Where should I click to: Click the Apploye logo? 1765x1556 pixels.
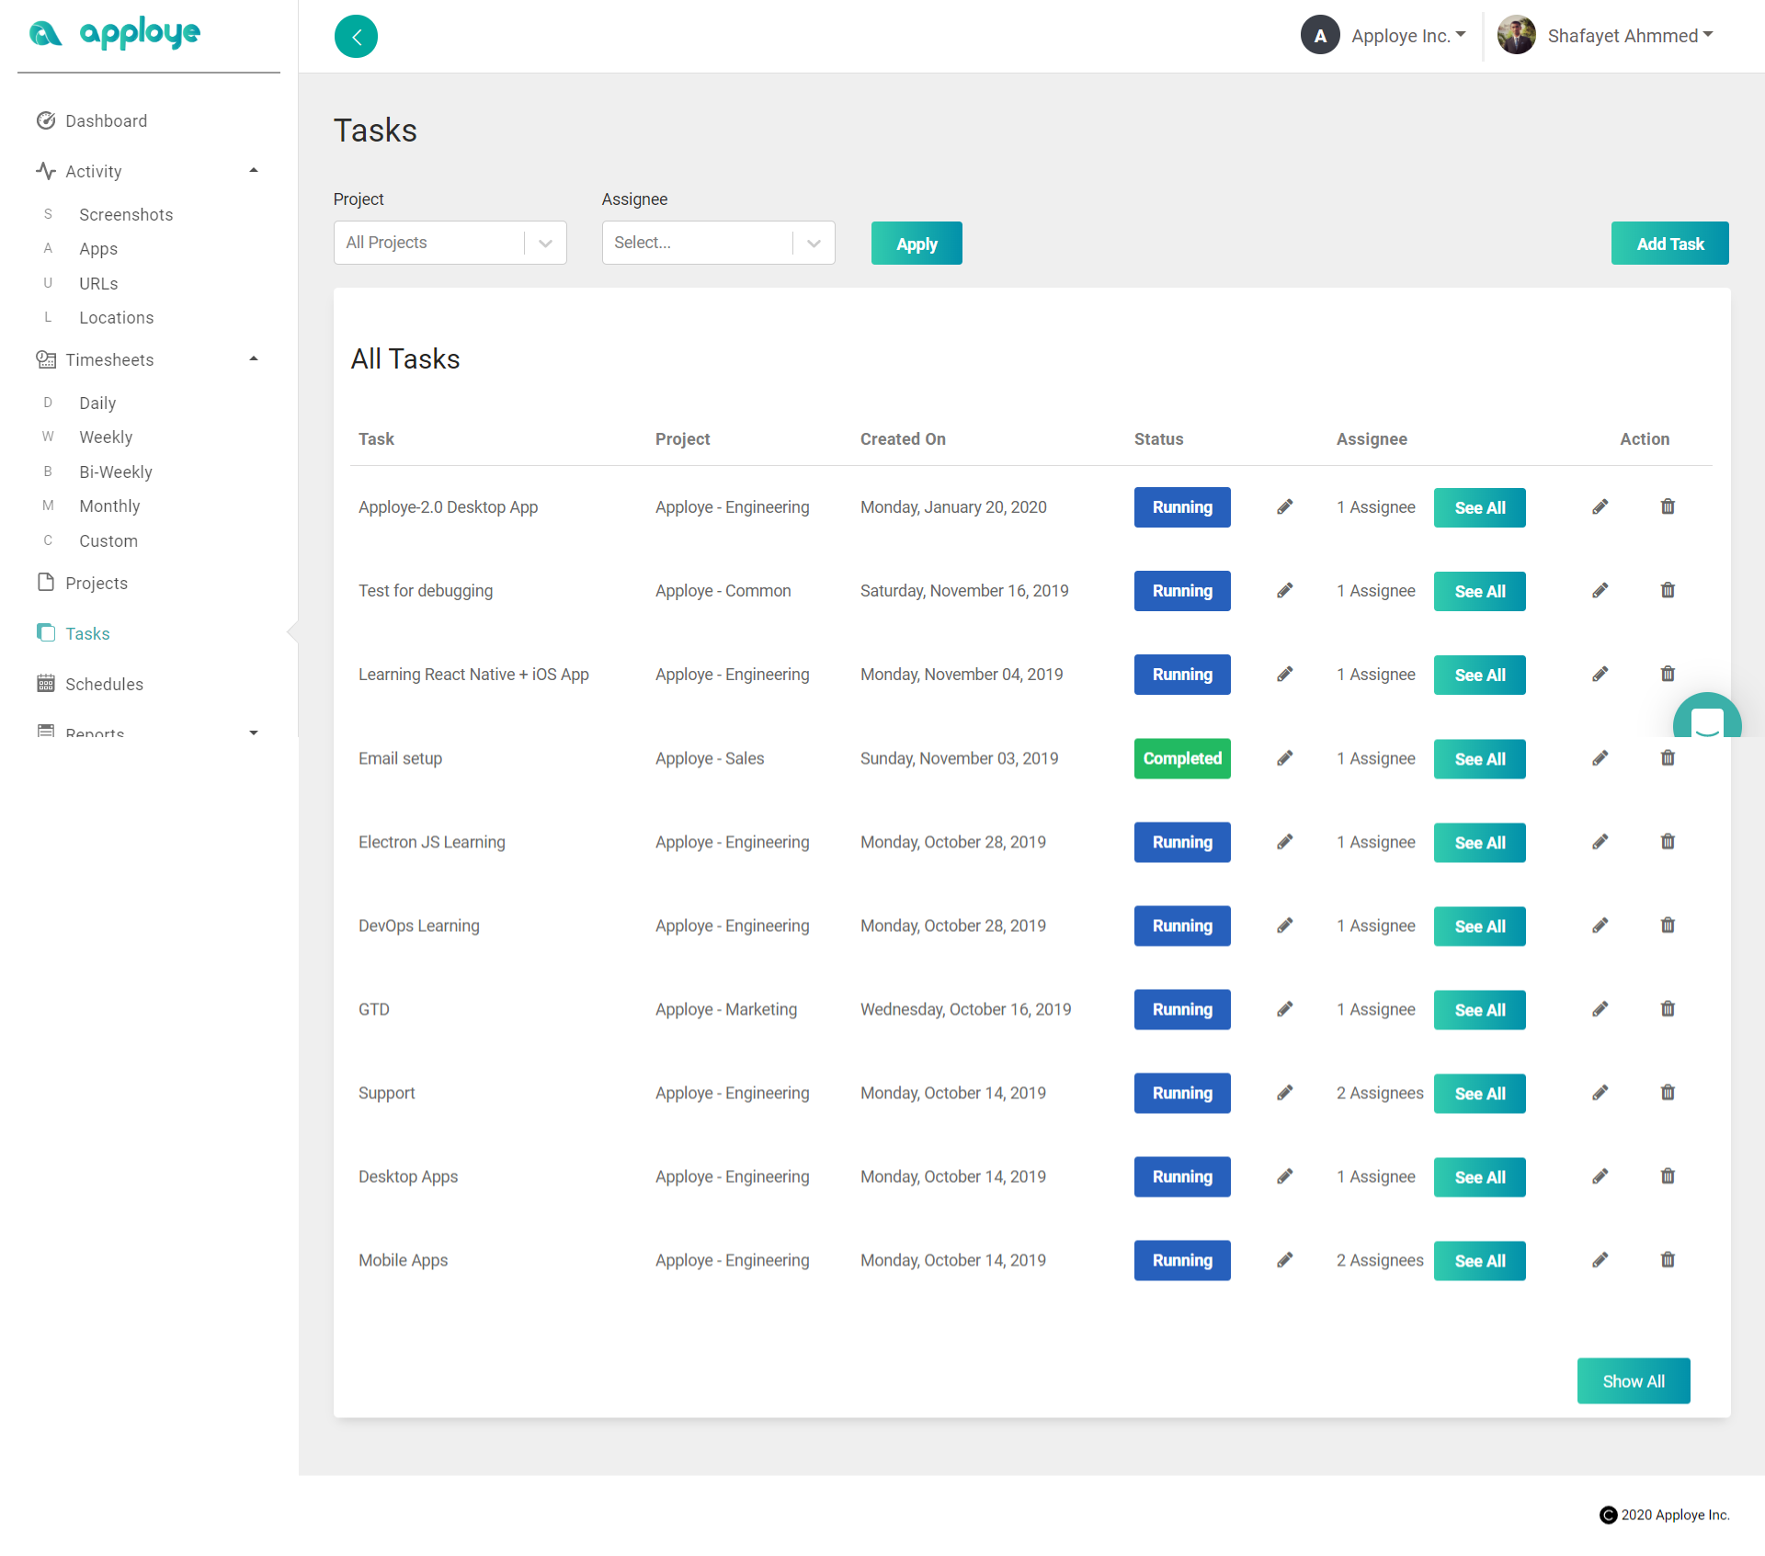pyautogui.click(x=115, y=34)
